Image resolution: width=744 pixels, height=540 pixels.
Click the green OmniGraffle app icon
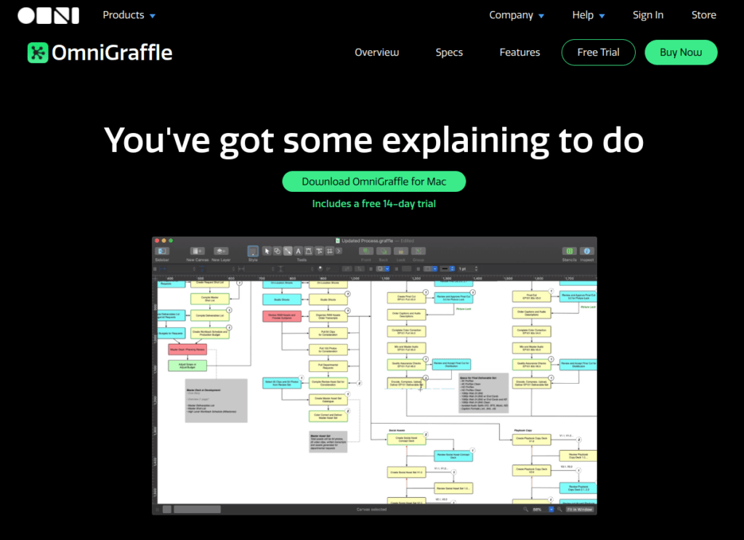click(38, 52)
